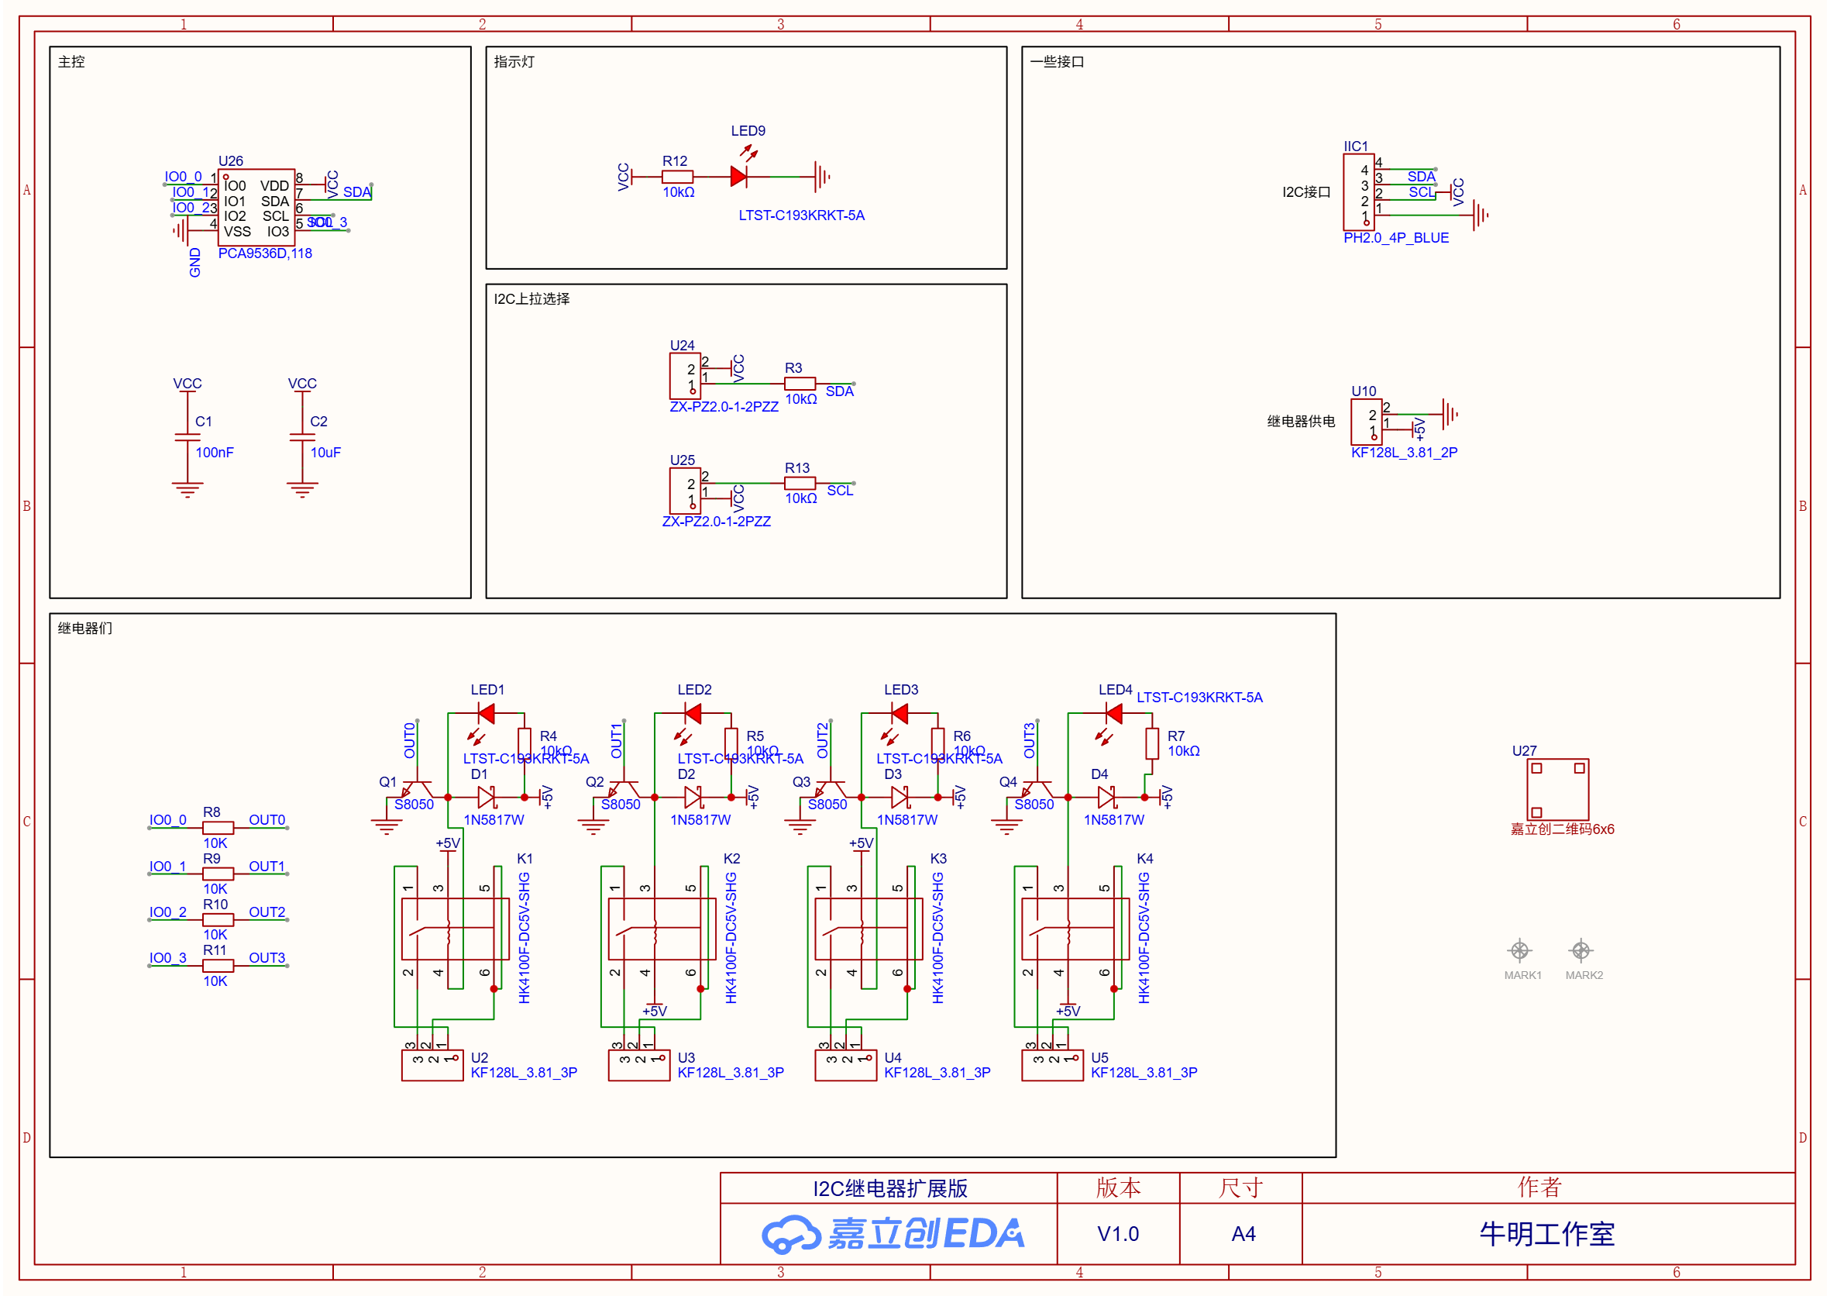The image size is (1830, 1296).
Task: Select relay K1 HK4100F symbol
Action: (x=456, y=928)
